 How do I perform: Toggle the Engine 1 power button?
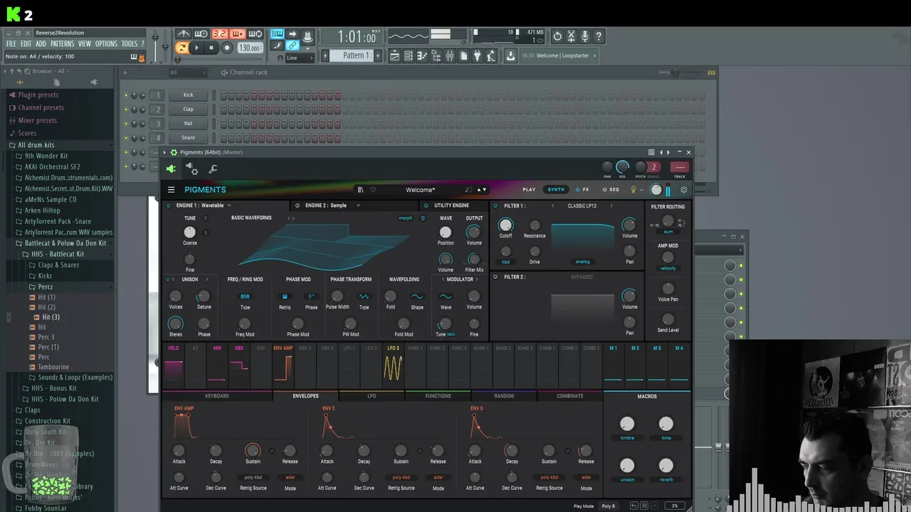coord(169,206)
